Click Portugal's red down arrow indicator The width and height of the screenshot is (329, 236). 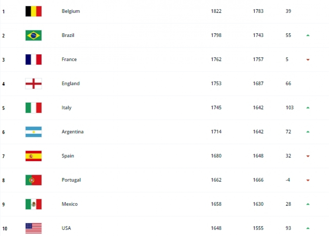pyautogui.click(x=308, y=181)
